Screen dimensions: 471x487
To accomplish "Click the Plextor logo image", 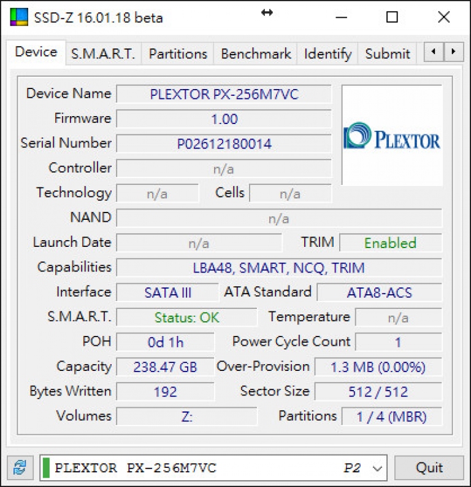I will [392, 136].
